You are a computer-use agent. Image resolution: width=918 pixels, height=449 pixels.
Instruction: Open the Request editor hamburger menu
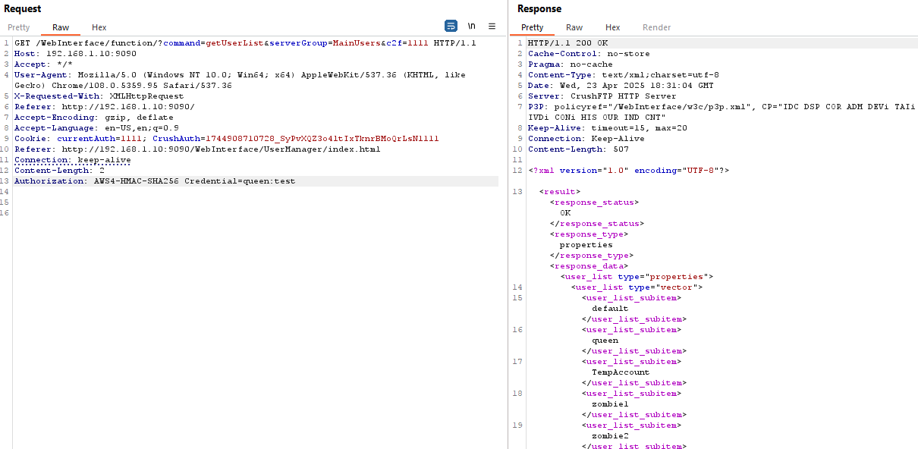pos(492,26)
